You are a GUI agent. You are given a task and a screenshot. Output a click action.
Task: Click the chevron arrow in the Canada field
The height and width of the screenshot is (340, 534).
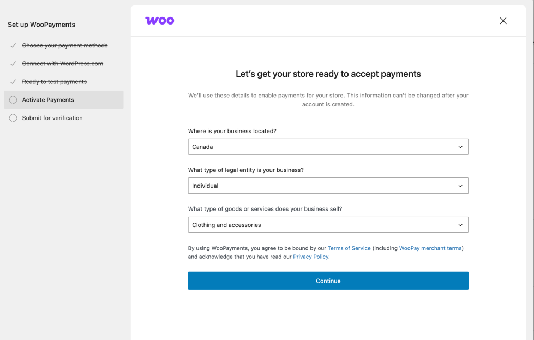click(460, 147)
